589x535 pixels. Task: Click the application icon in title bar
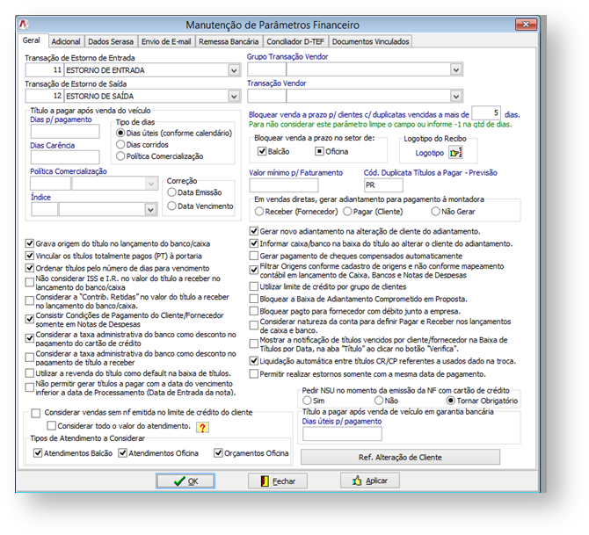point(24,25)
